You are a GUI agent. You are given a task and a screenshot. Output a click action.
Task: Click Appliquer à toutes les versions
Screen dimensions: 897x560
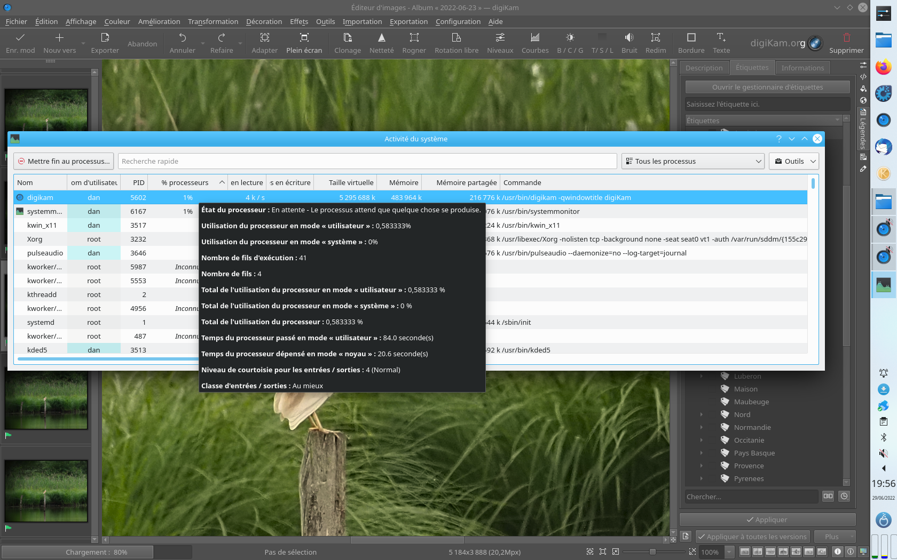pos(753,537)
